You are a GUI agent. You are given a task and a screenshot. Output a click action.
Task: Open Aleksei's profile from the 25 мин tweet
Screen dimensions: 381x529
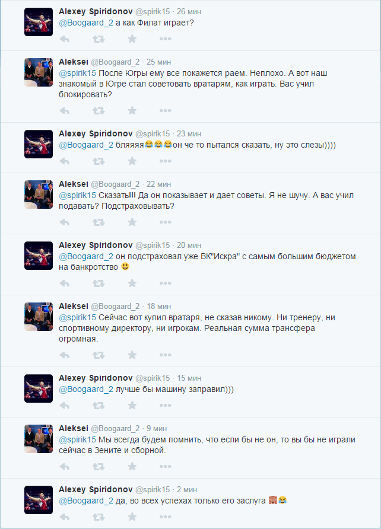(x=74, y=62)
